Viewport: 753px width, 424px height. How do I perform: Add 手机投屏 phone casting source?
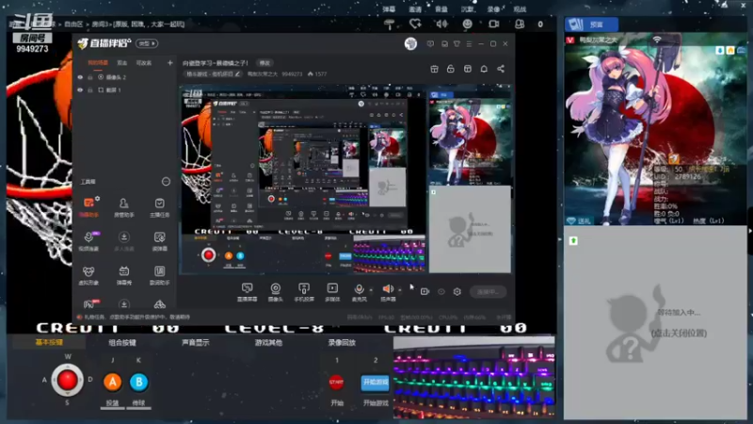coord(303,291)
